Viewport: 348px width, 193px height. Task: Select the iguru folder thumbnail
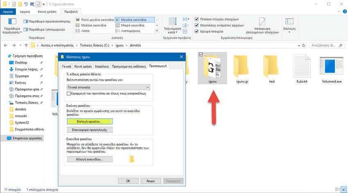212,68
